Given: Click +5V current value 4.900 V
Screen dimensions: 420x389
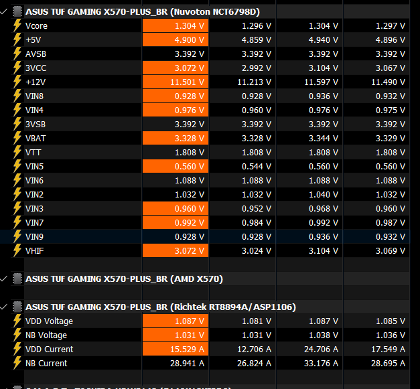Looking at the screenshot, I should click(190, 40).
